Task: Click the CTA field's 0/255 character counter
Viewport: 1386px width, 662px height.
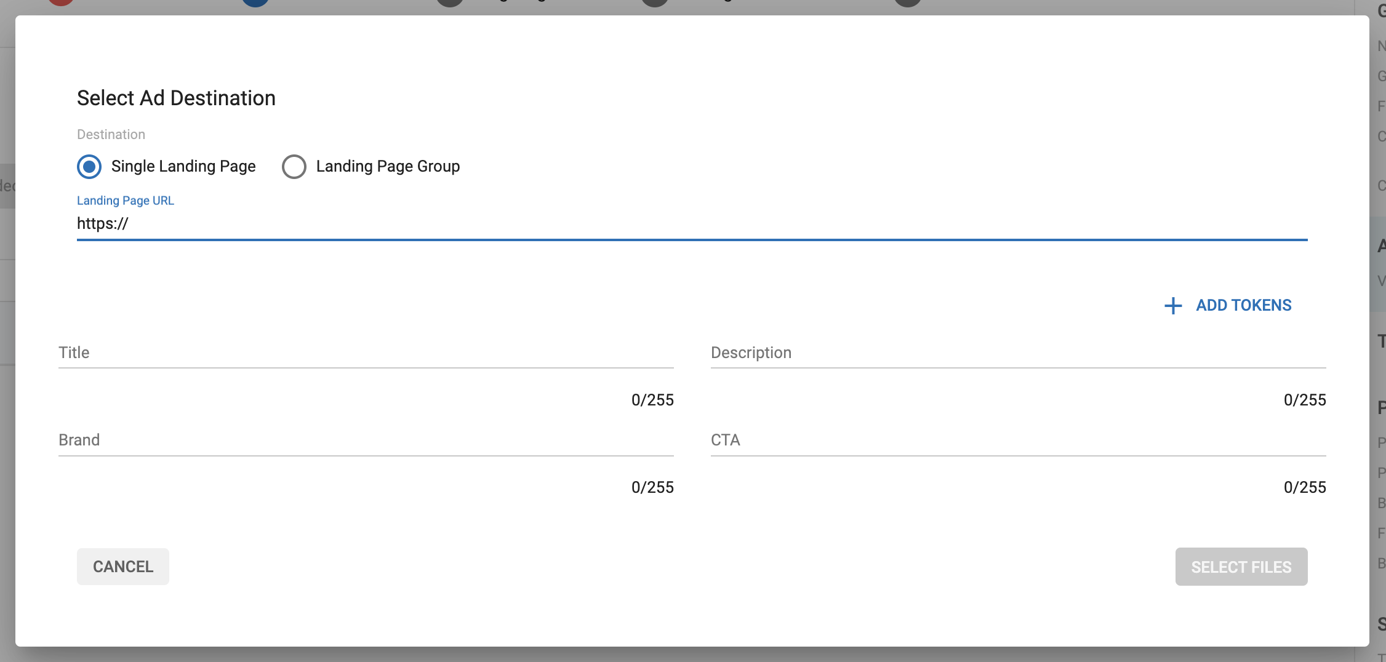Action: (x=1304, y=487)
